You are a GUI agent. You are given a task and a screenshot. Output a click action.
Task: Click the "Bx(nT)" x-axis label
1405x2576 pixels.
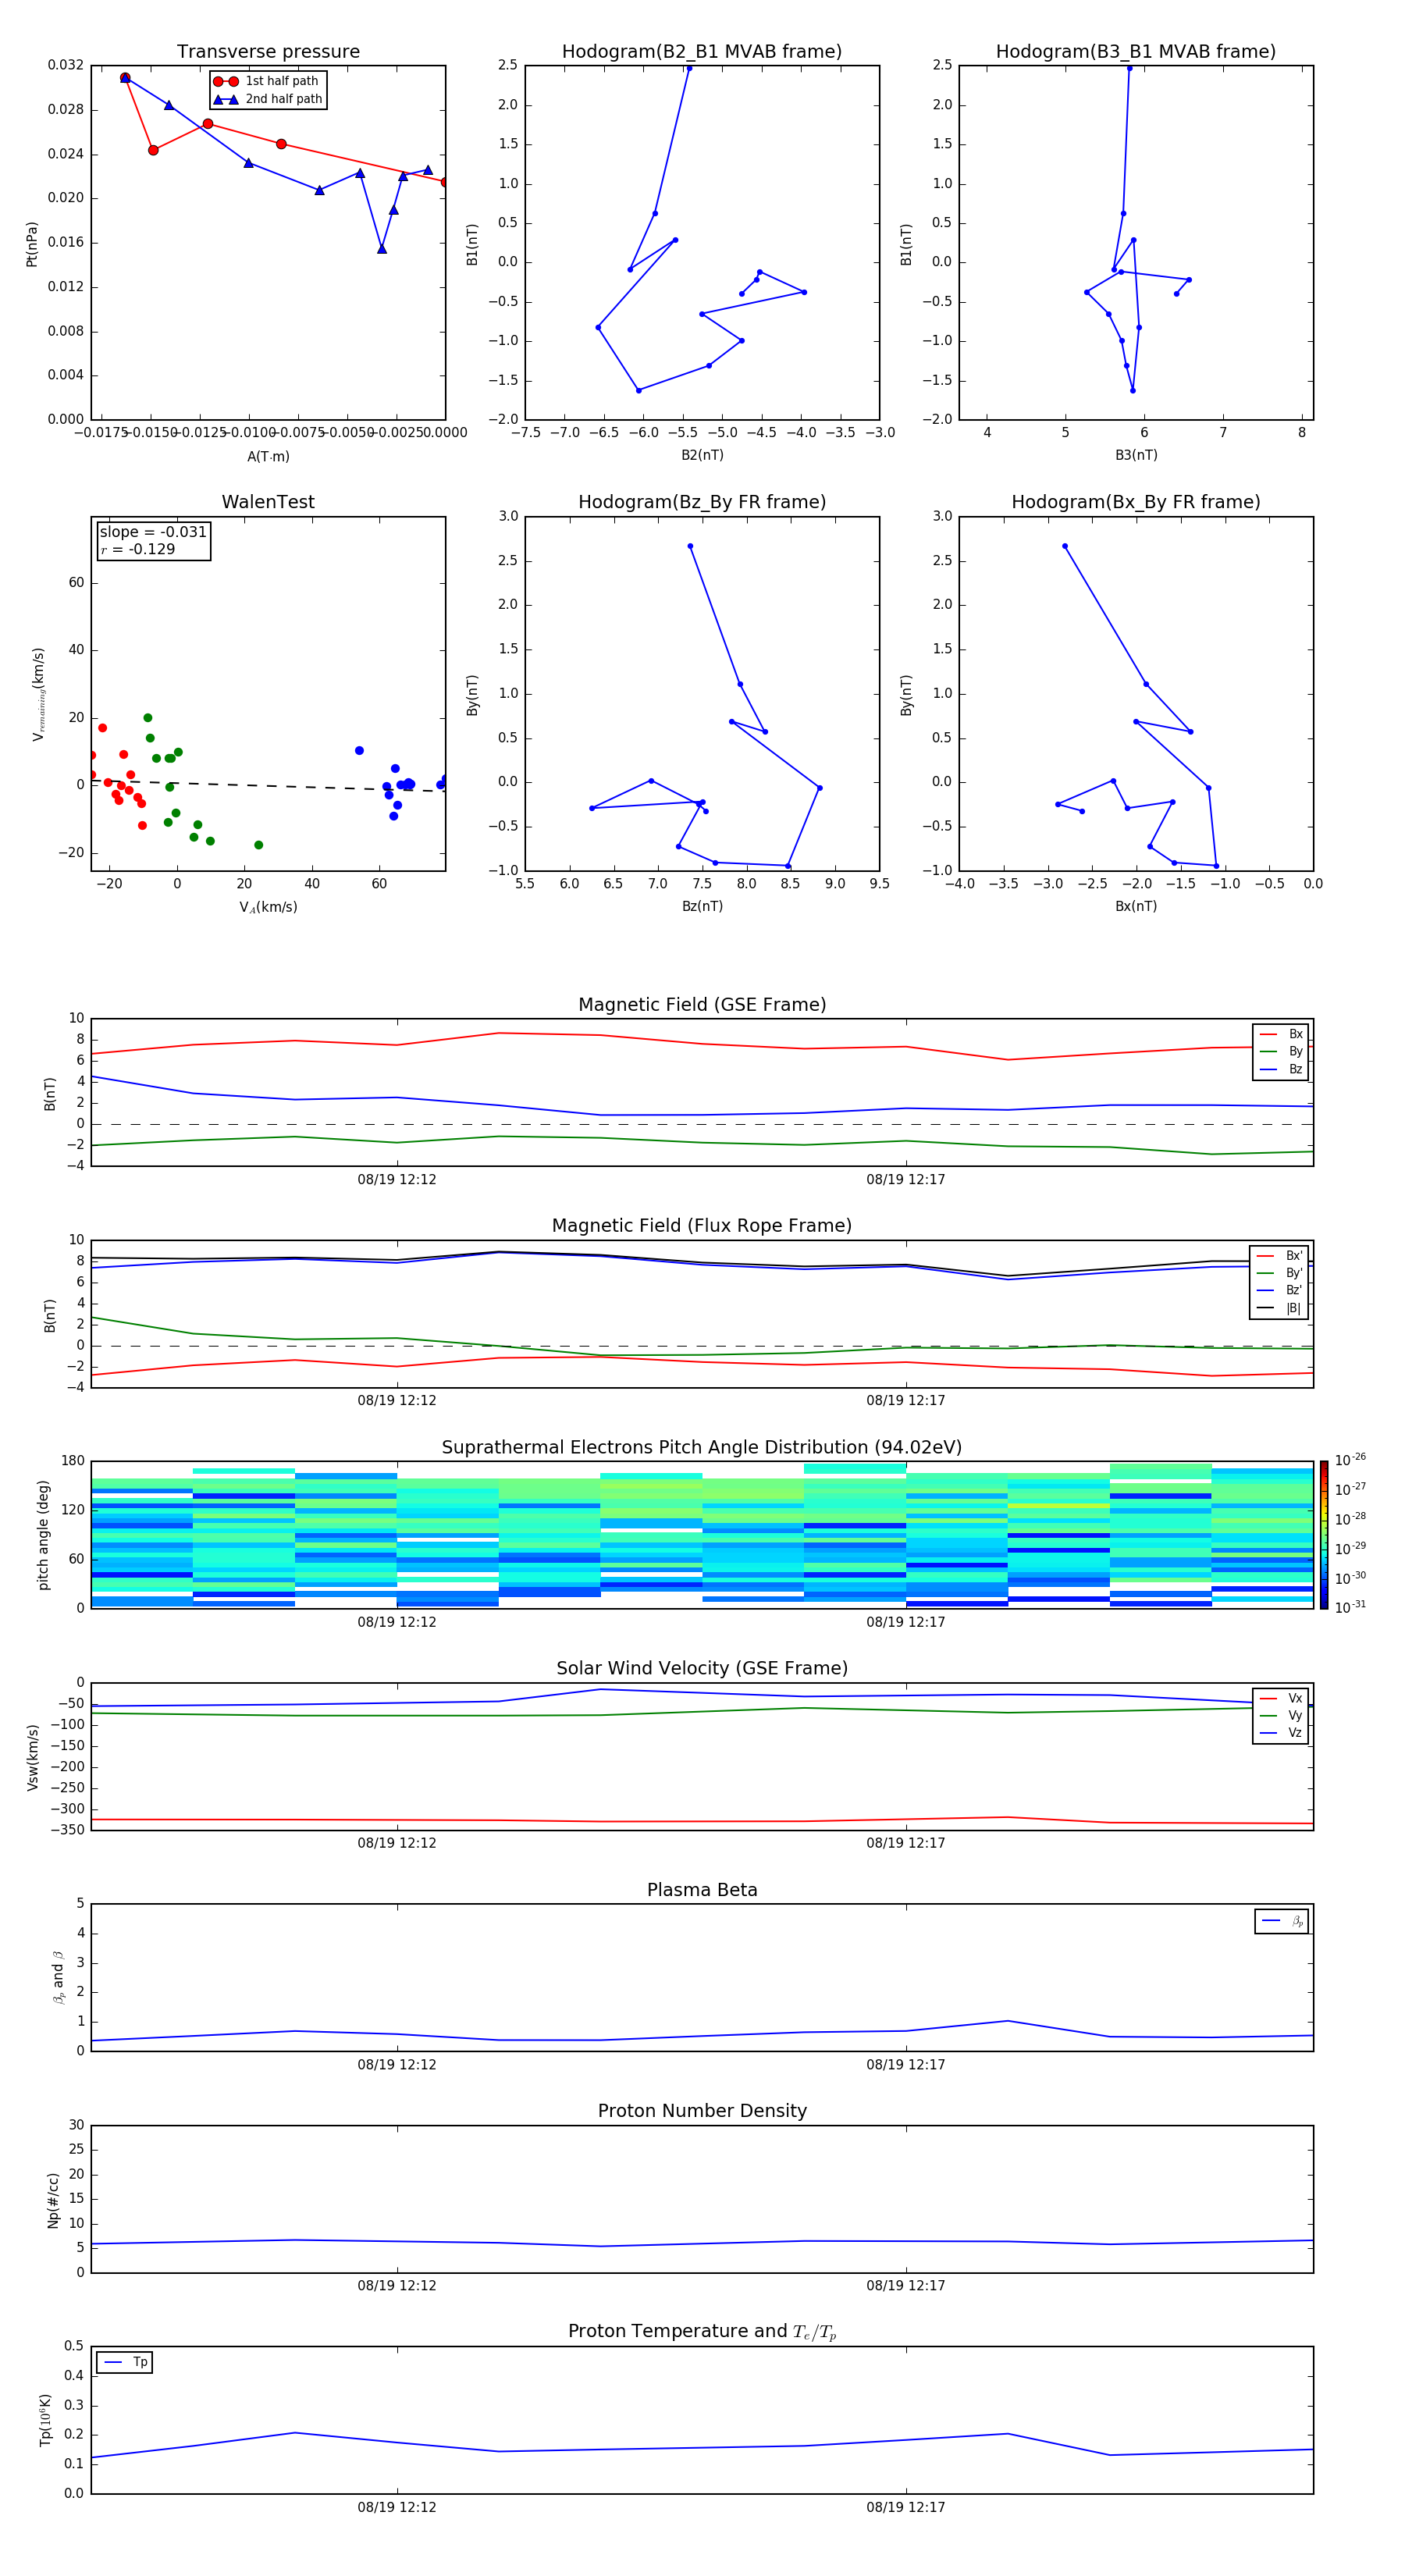1136,906
